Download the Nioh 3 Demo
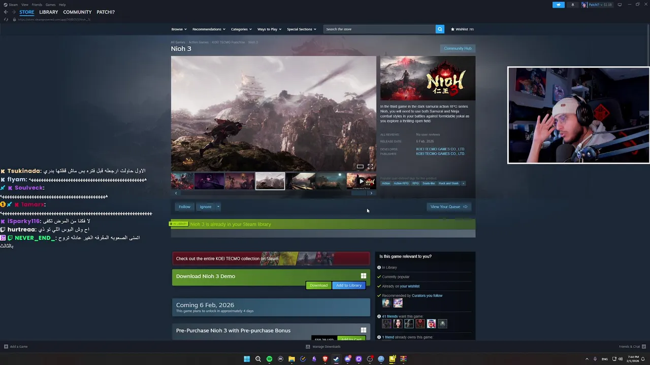Image resolution: width=650 pixels, height=365 pixels. click(318, 285)
